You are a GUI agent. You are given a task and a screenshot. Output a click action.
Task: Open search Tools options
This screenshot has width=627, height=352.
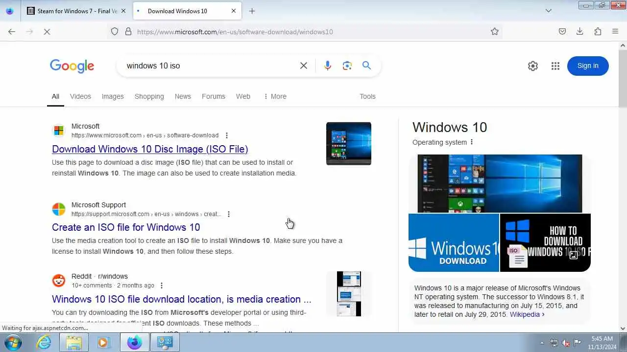(x=367, y=96)
